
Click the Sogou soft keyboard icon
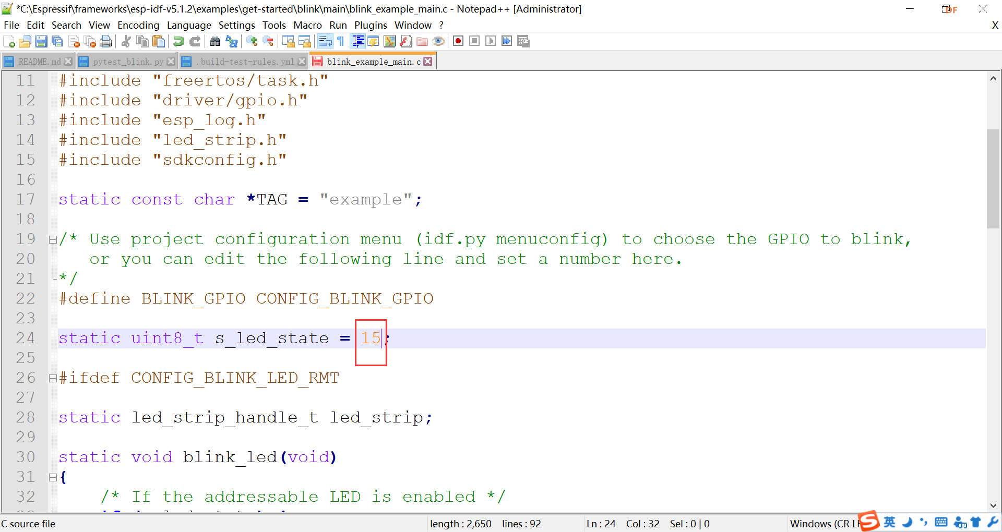(x=941, y=522)
